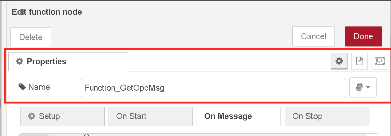Click the tag icon beside Name
The width and height of the screenshot is (391, 136).
pyautogui.click(x=22, y=87)
